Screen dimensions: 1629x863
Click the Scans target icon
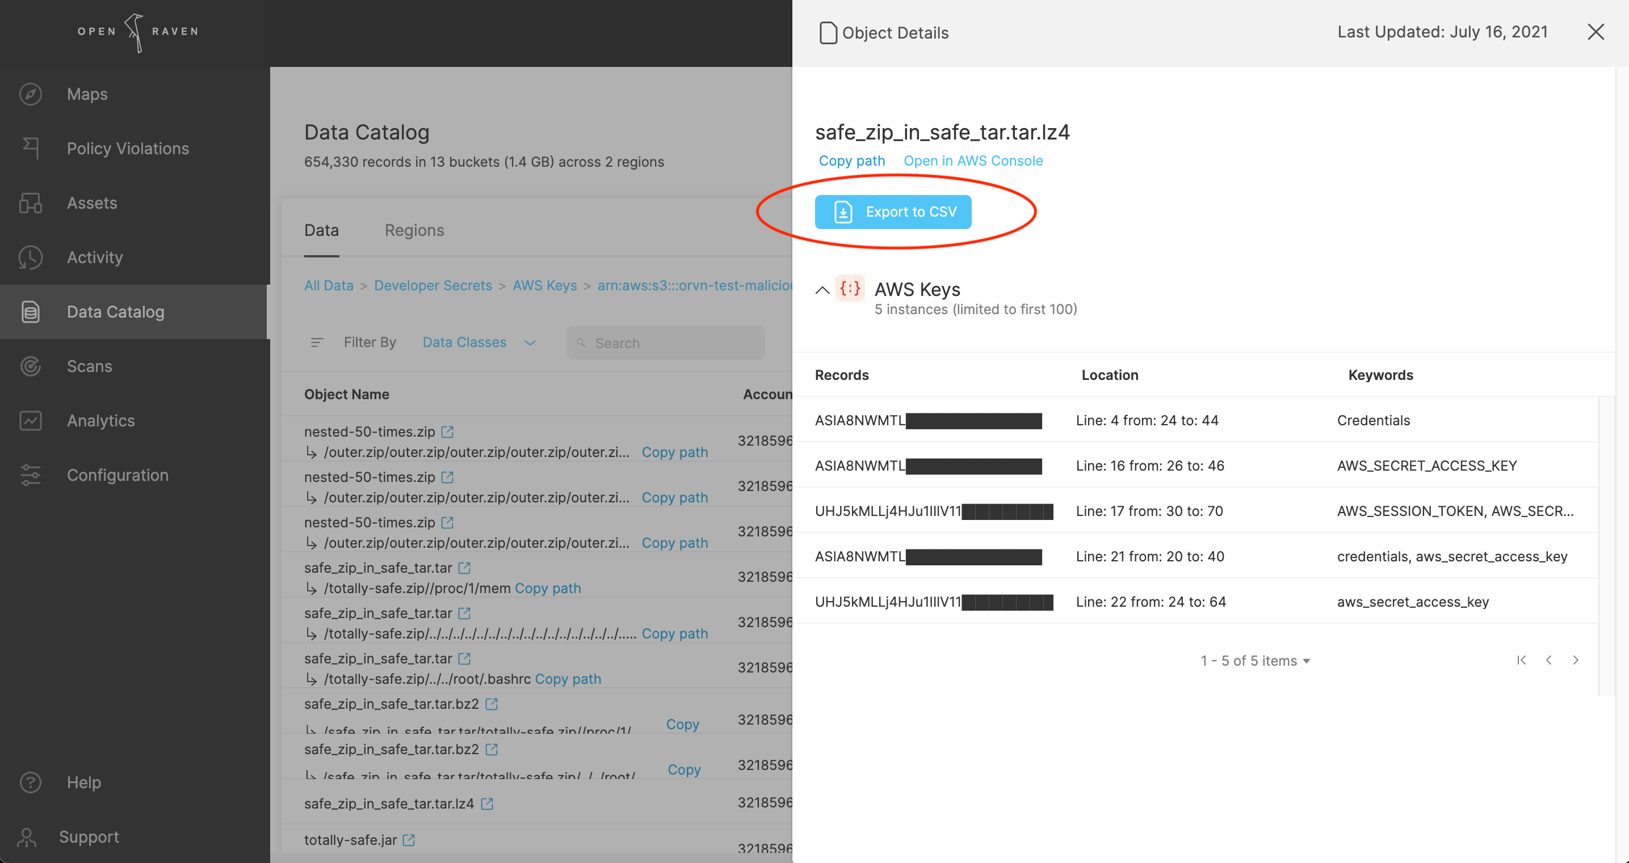pos(30,366)
